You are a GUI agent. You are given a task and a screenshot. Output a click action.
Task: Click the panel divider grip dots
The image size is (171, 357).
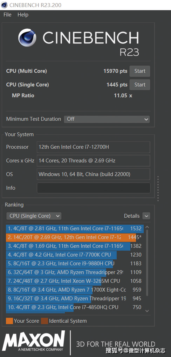pyautogui.click(x=158, y=189)
